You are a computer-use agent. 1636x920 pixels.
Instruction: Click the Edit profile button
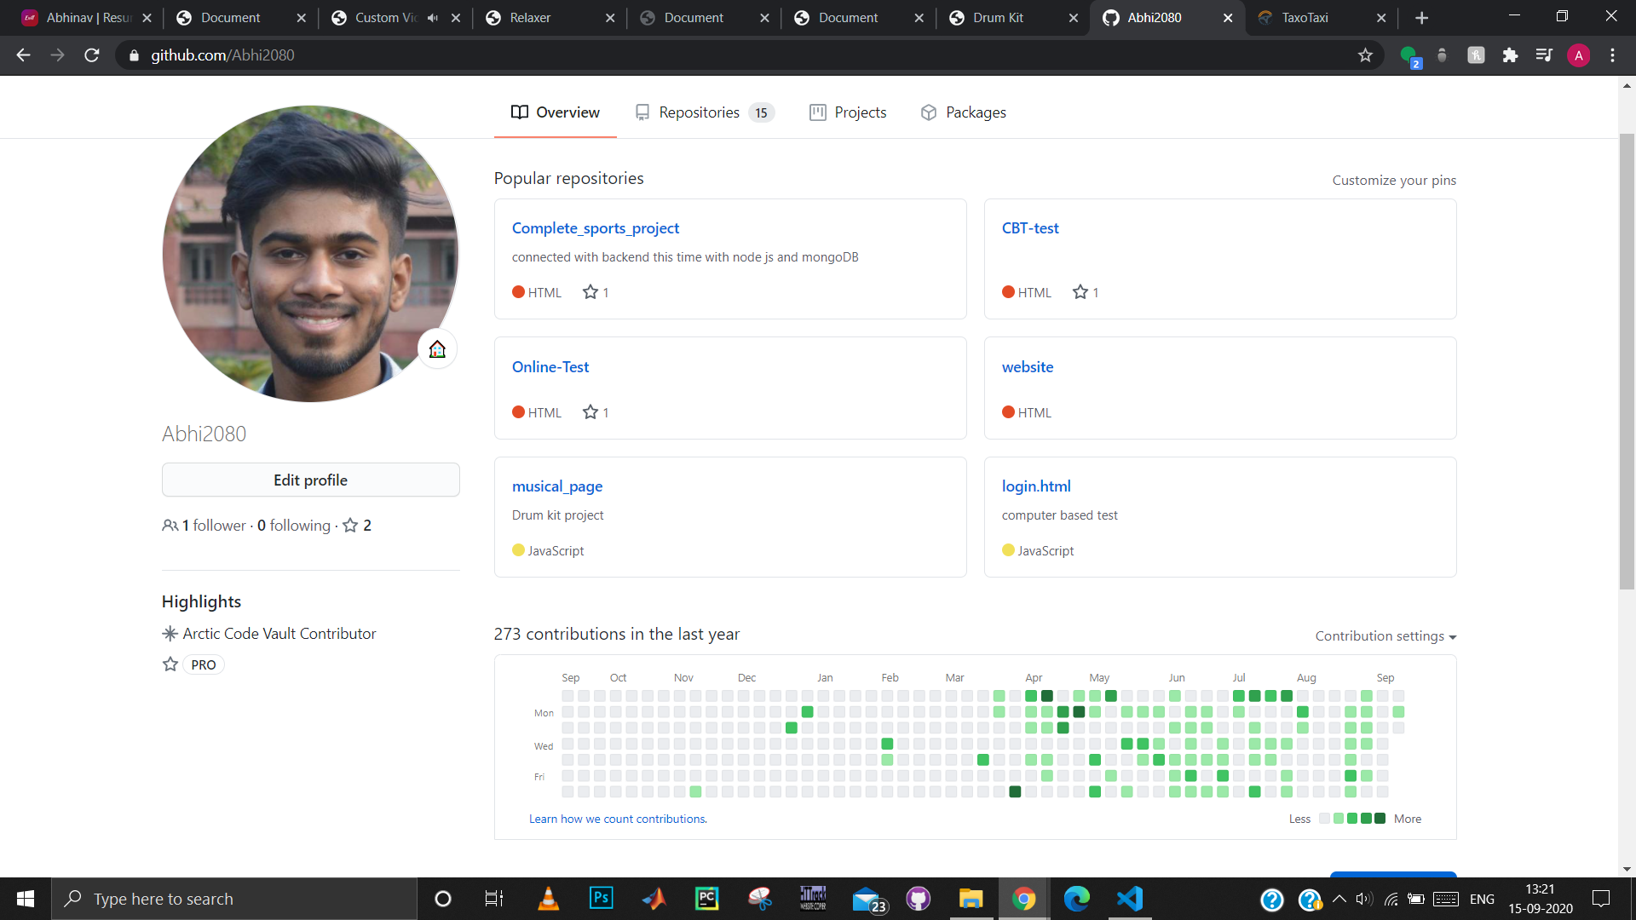(x=310, y=480)
